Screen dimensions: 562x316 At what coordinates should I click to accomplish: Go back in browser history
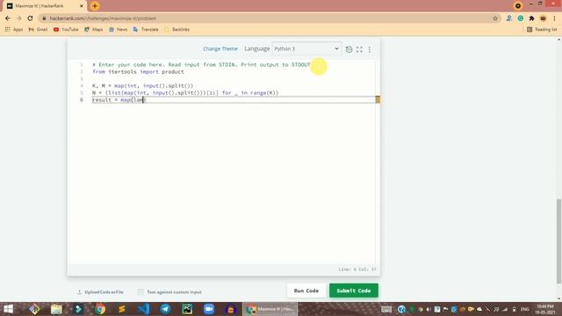8,18
